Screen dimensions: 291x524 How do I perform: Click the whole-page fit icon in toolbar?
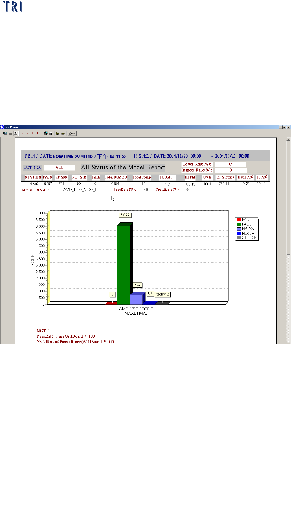click(x=16, y=133)
